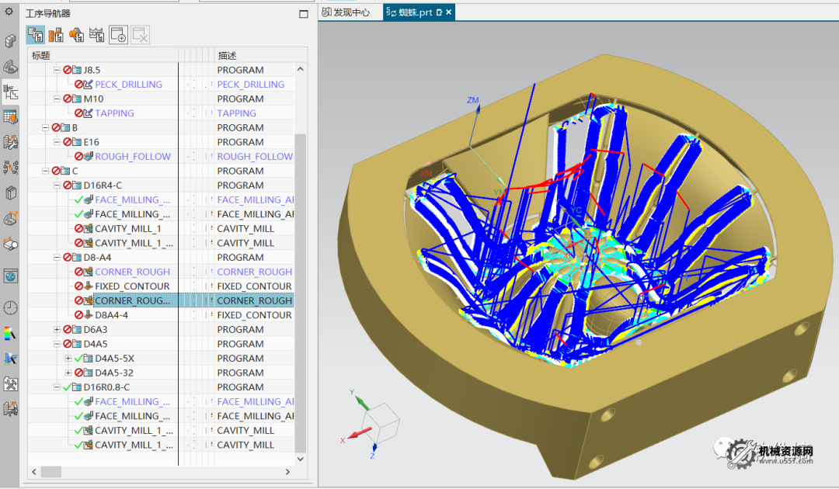Collapse the J8.5 program group
The width and height of the screenshot is (839, 489).
[57, 70]
